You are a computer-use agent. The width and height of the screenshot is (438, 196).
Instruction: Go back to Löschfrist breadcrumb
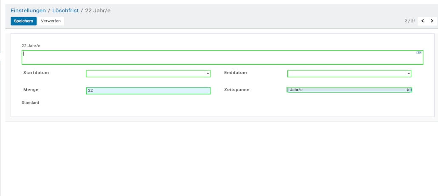coord(65,10)
